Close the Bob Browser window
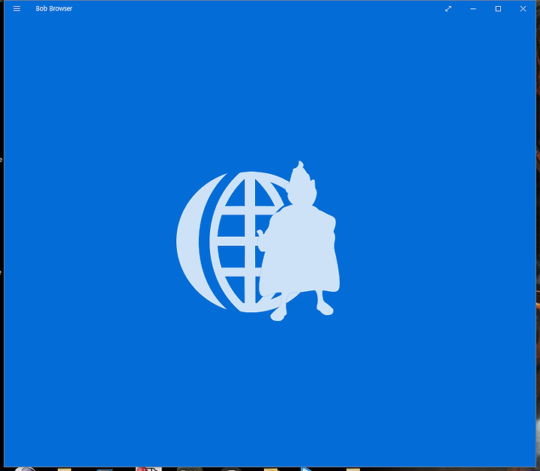Screen dimensions: 540x471 click(x=523, y=9)
